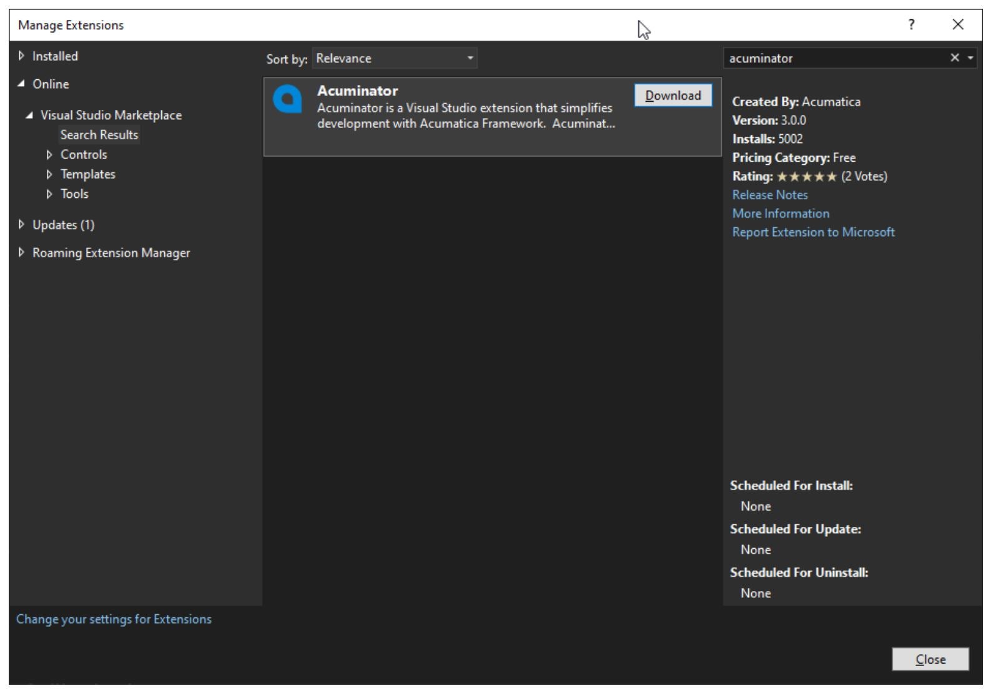Close the Manage Extensions dialog via Close button

click(x=931, y=659)
